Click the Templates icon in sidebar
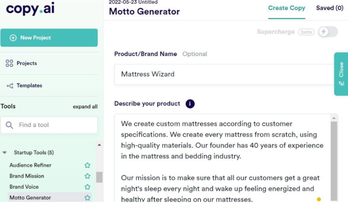The height and width of the screenshot is (203, 348). (9, 86)
